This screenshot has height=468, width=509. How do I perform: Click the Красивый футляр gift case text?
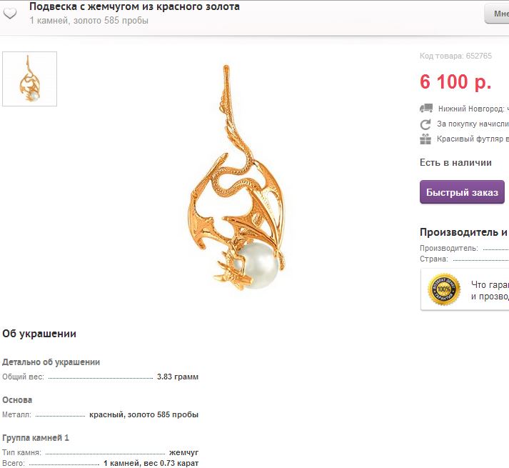[473, 139]
